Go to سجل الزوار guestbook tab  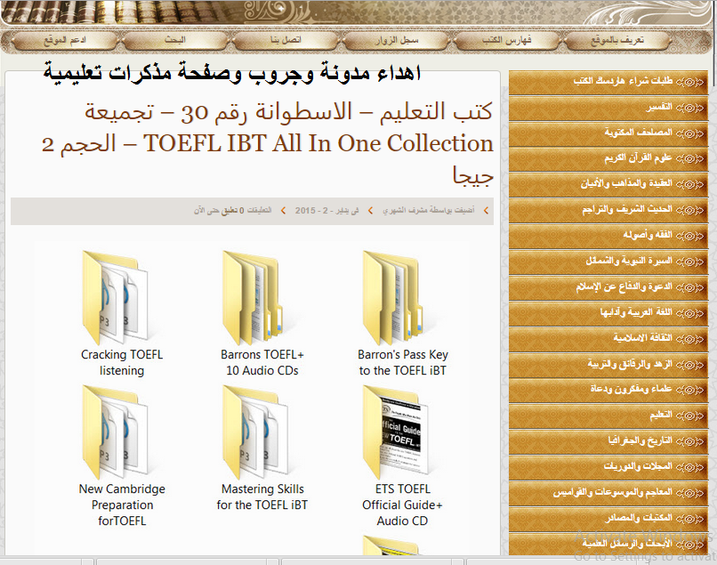[x=396, y=40]
